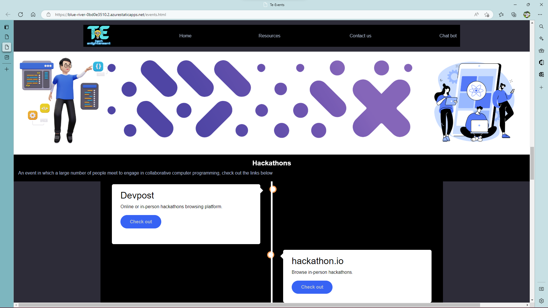Open the Outlook sidebar icon
The height and width of the screenshot is (308, 548).
[541, 74]
